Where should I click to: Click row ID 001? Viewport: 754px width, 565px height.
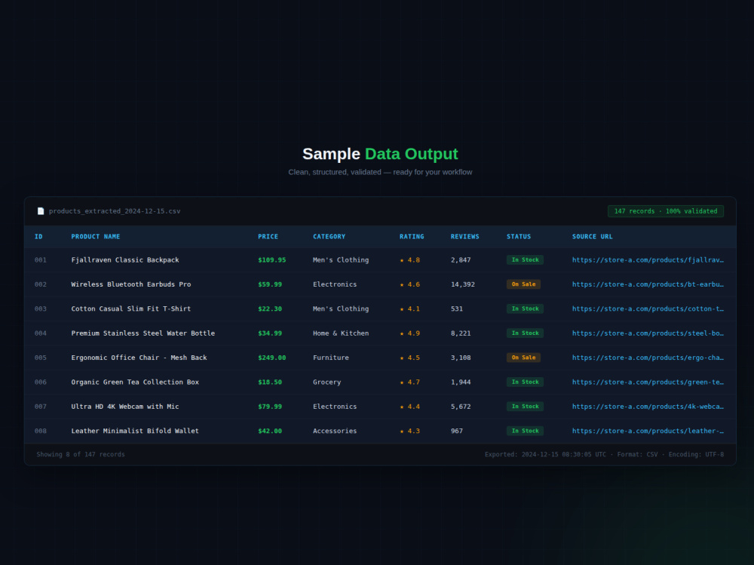tap(41, 260)
